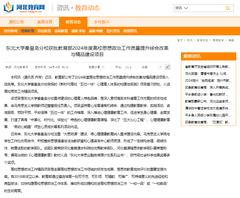
Task: Click the share icon next to 我要分享
Action: pyautogui.click(x=103, y=67)
